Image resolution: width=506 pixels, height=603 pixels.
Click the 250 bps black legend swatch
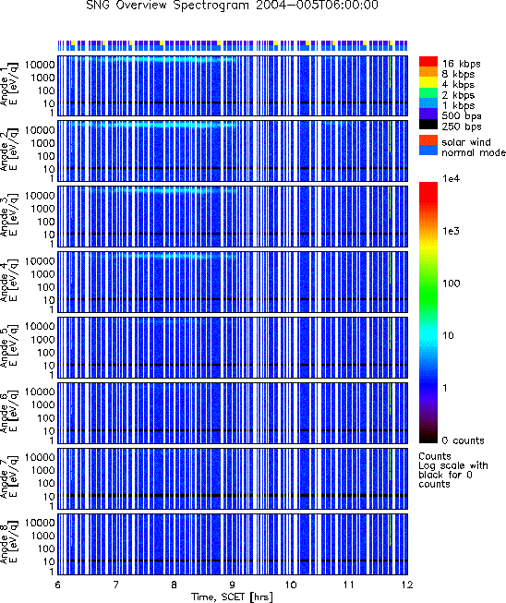click(x=428, y=124)
